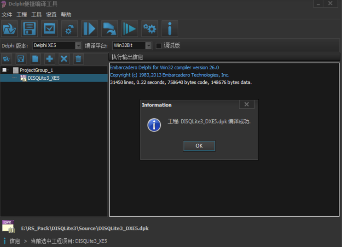The height and width of the screenshot is (247, 342).
Task: Open settings with the double gear icon
Action: click(x=150, y=29)
